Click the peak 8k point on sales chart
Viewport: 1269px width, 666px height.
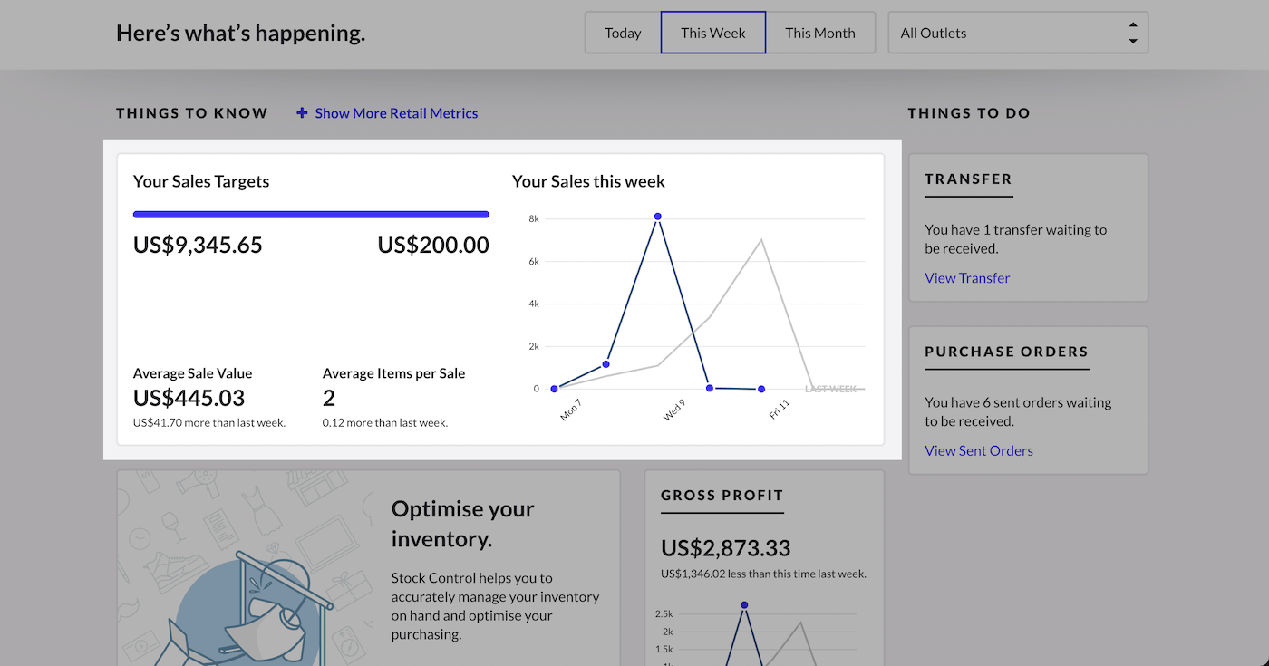(x=657, y=217)
